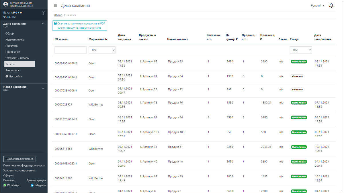
Task: Click the paid amount 2233.23
Action: tap(266, 147)
